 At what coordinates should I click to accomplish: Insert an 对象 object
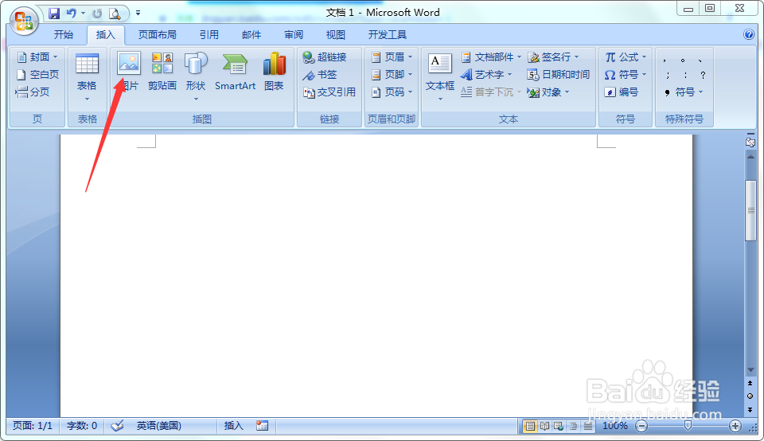tap(548, 92)
